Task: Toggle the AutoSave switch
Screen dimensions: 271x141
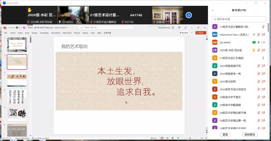Action: tap(18, 27)
